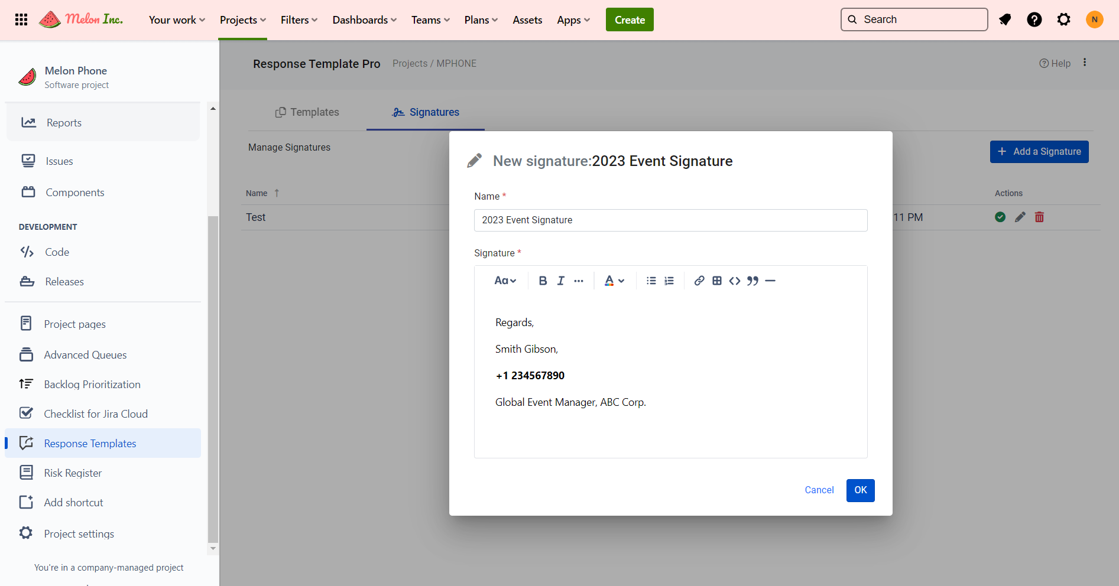Open Checklist for Jira Cloud
The width and height of the screenshot is (1119, 586).
(x=96, y=414)
